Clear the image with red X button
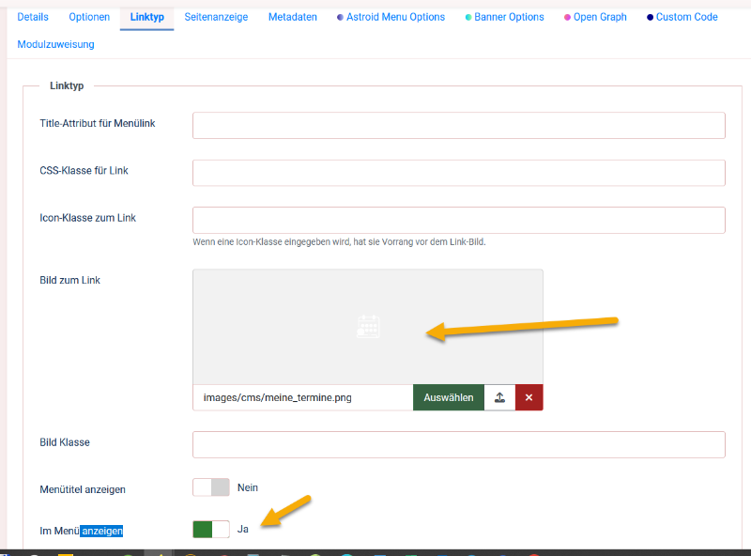Screen dimensions: 751x556 [x=529, y=397]
